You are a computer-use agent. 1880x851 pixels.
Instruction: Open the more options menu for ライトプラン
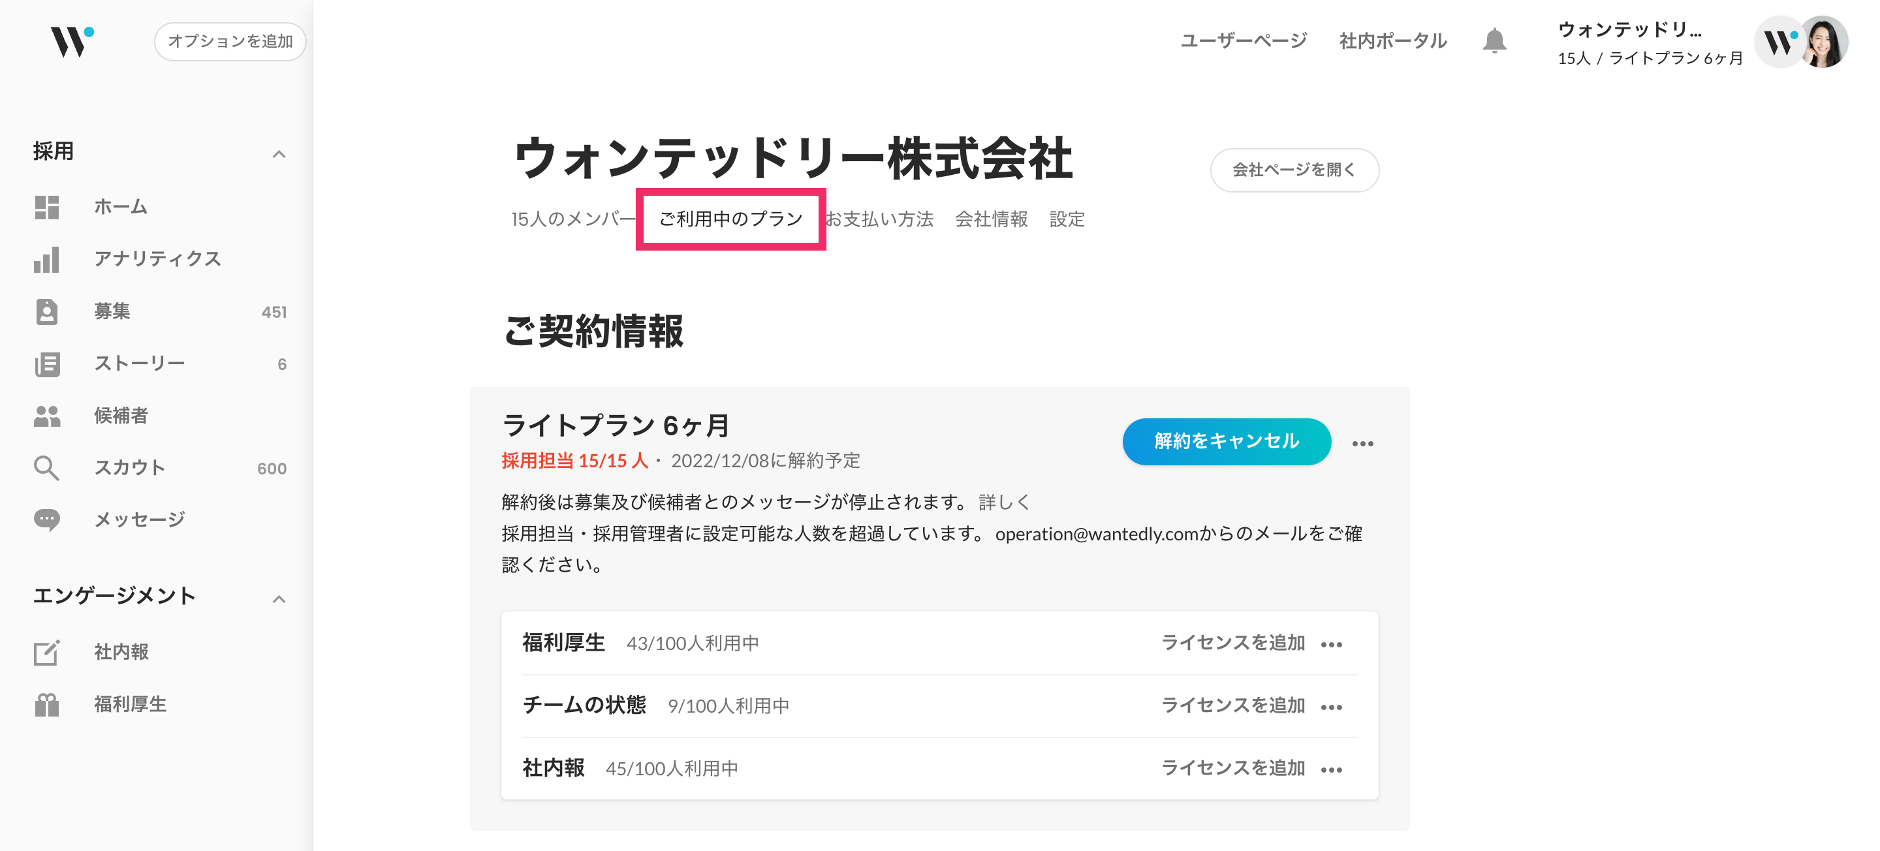[x=1362, y=443]
